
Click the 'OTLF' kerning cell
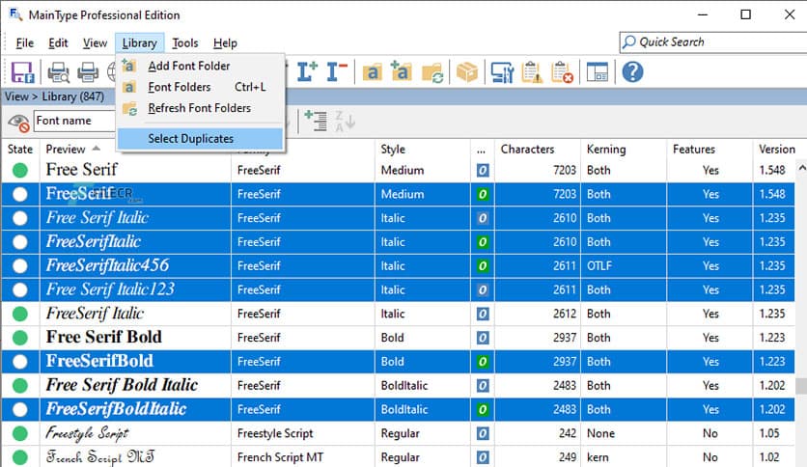599,266
